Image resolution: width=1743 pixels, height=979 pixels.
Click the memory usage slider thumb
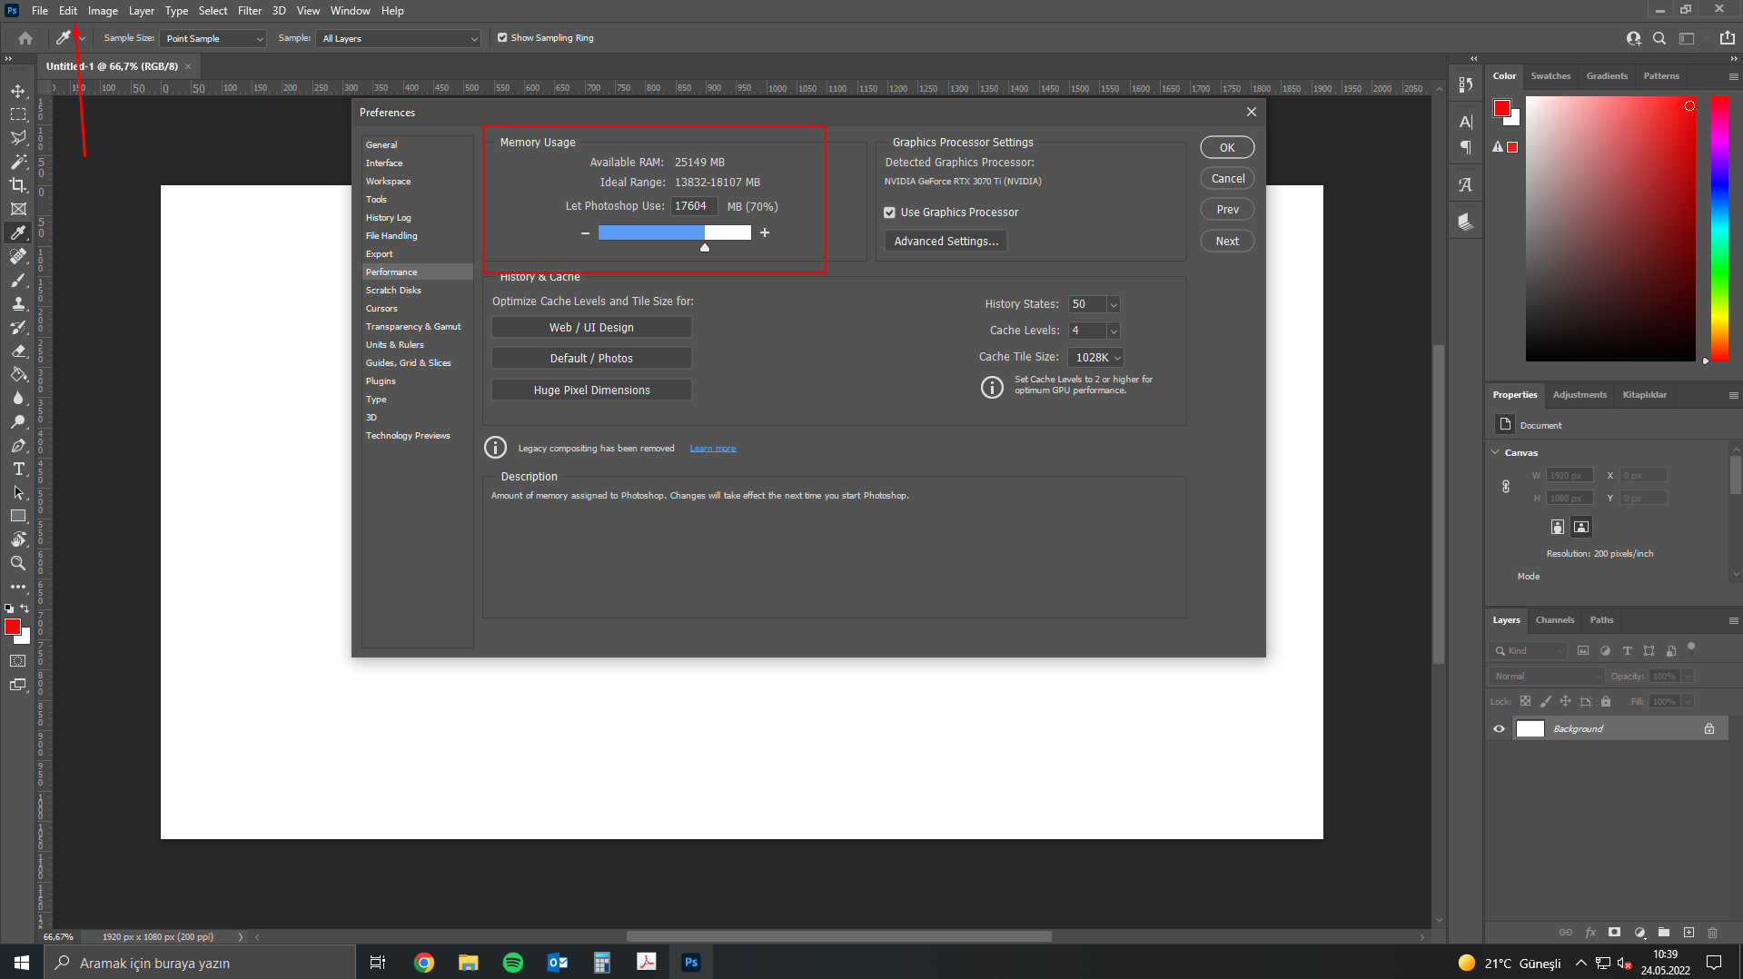pyautogui.click(x=705, y=247)
